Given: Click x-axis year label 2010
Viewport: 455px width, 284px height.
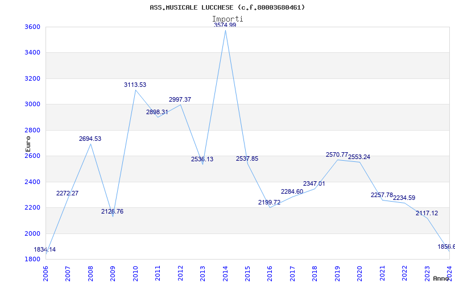Looking at the screenshot, I should (135, 273).
